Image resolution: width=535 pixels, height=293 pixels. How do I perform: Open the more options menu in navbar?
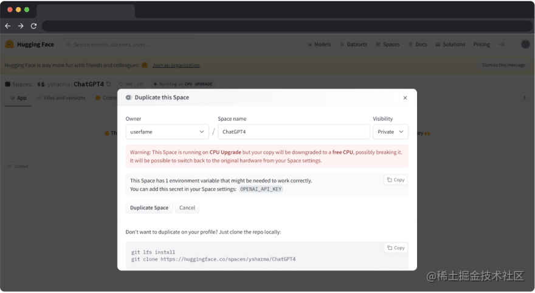501,44
